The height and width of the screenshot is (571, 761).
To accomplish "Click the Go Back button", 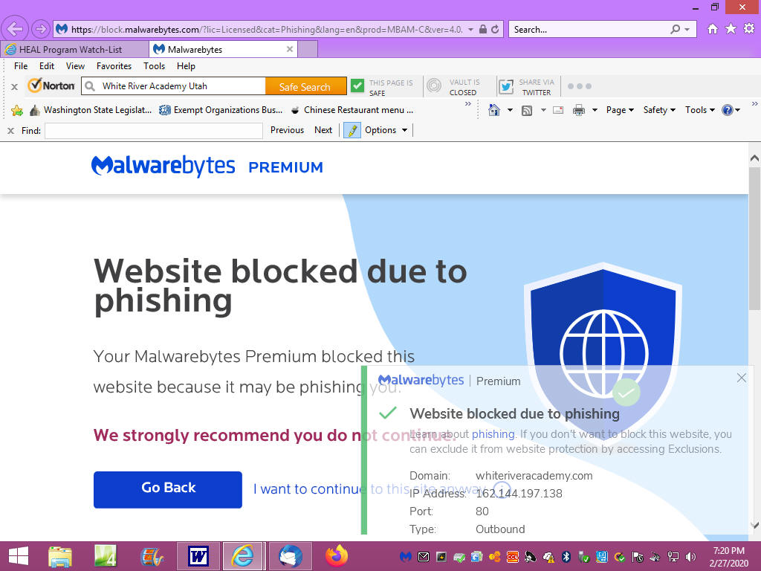I will (168, 489).
